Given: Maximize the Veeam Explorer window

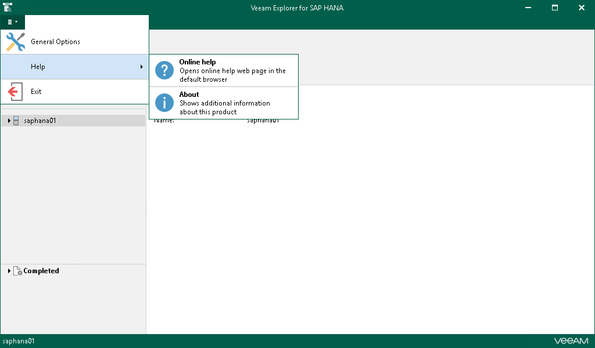Looking at the screenshot, I should click(x=555, y=8).
